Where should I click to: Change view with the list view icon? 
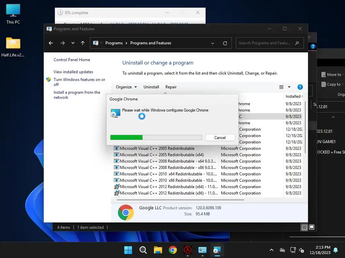(x=281, y=87)
